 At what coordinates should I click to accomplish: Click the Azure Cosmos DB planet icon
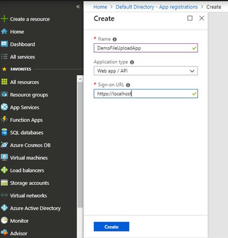point(4,145)
